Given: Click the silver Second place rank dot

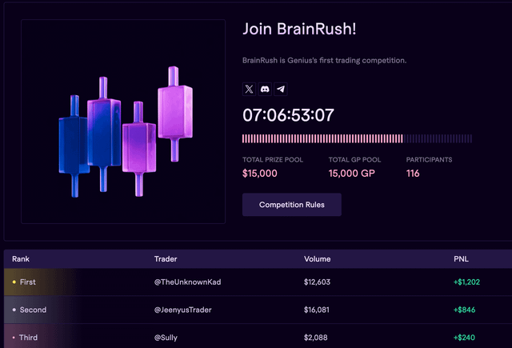Looking at the screenshot, I should [14, 310].
